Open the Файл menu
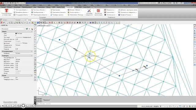 pyautogui.click(x=7, y=5)
